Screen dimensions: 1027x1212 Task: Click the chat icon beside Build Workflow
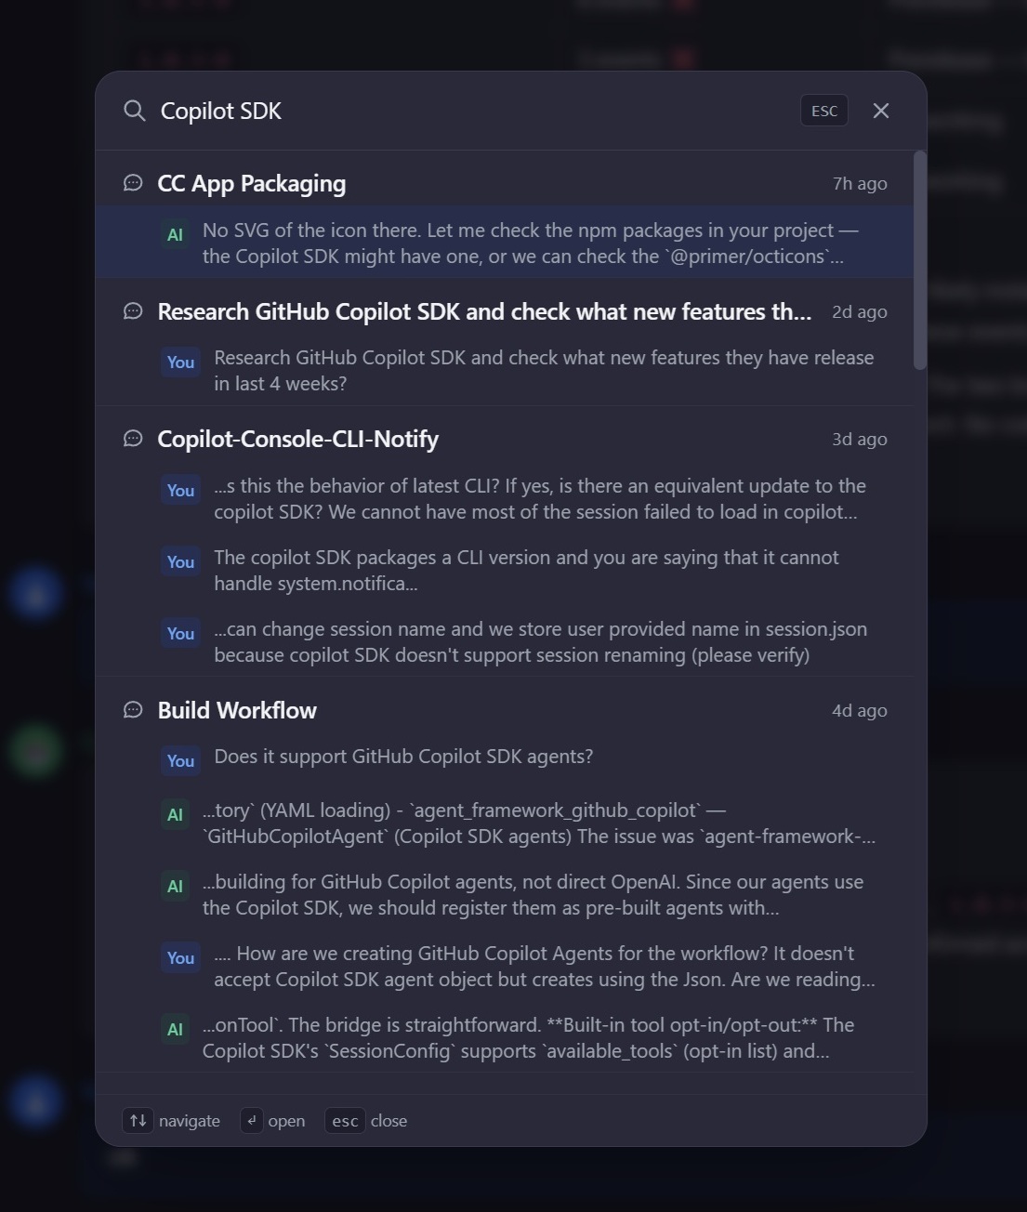pyautogui.click(x=133, y=710)
